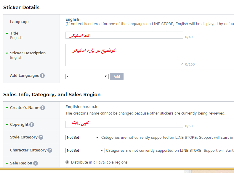Click help icon next to Copyright

pyautogui.click(x=32, y=125)
